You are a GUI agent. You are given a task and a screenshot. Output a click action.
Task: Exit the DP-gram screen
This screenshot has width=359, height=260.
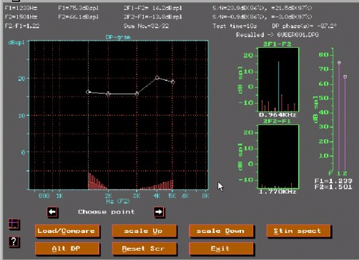tap(221, 249)
